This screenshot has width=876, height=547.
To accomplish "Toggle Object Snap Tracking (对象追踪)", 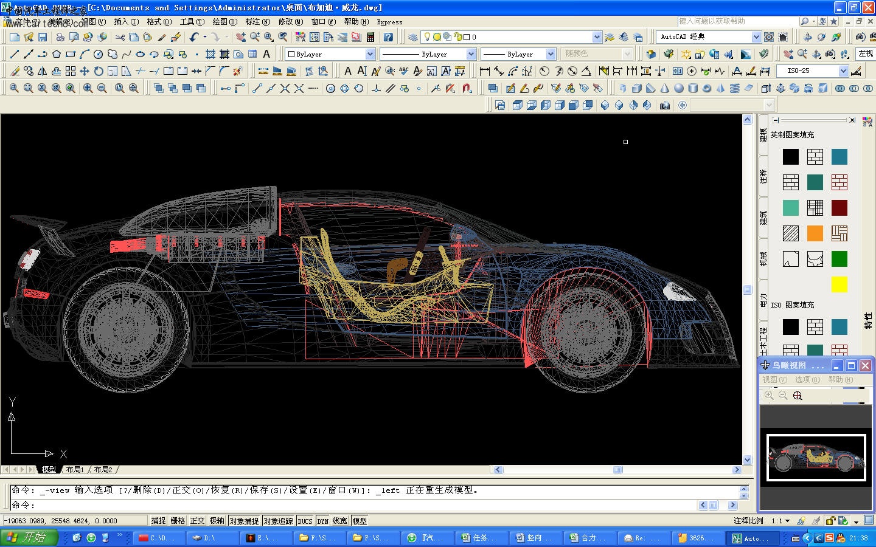I will 278,521.
